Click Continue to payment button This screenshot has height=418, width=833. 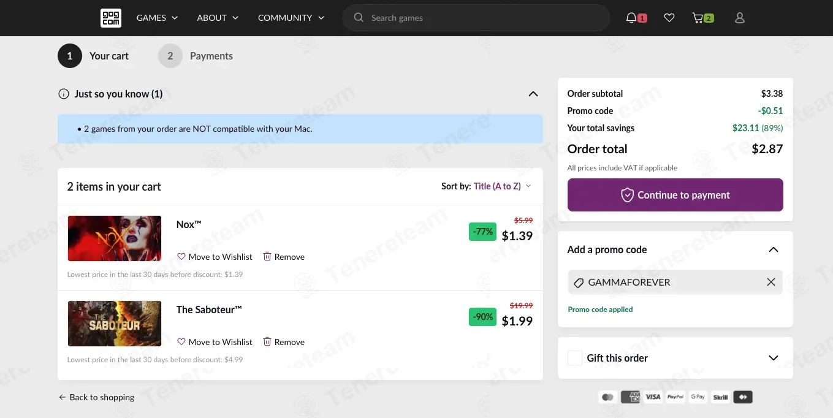click(675, 195)
